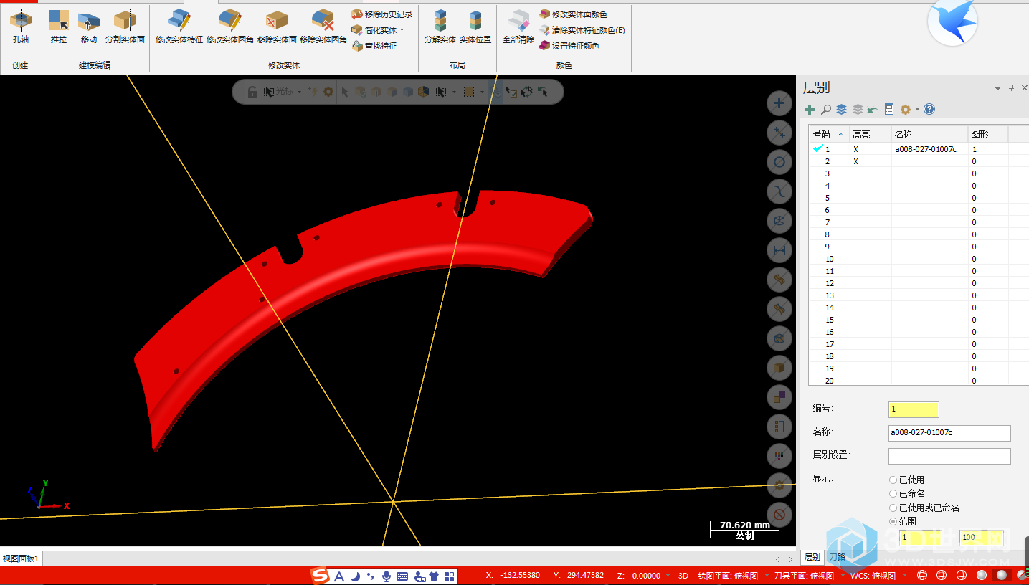Choose the 移动 move tool in modeling edit
The width and height of the screenshot is (1029, 585).
[x=89, y=27]
